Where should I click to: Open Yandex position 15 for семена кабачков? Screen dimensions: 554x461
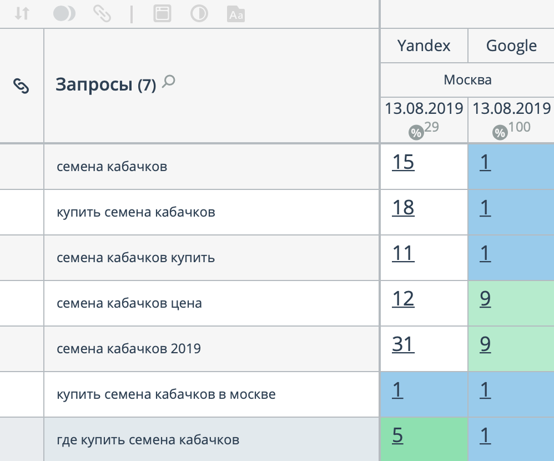coord(403,163)
